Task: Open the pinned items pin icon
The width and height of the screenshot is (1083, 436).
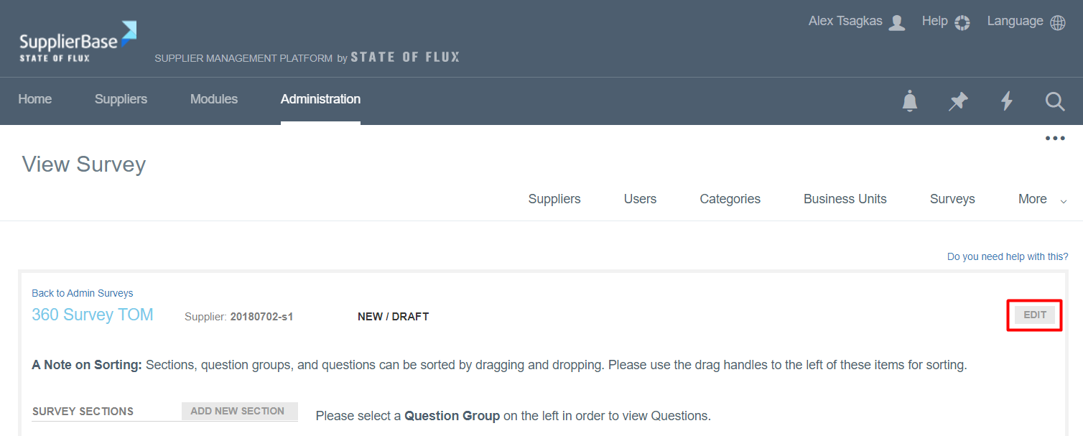Action: pos(958,101)
